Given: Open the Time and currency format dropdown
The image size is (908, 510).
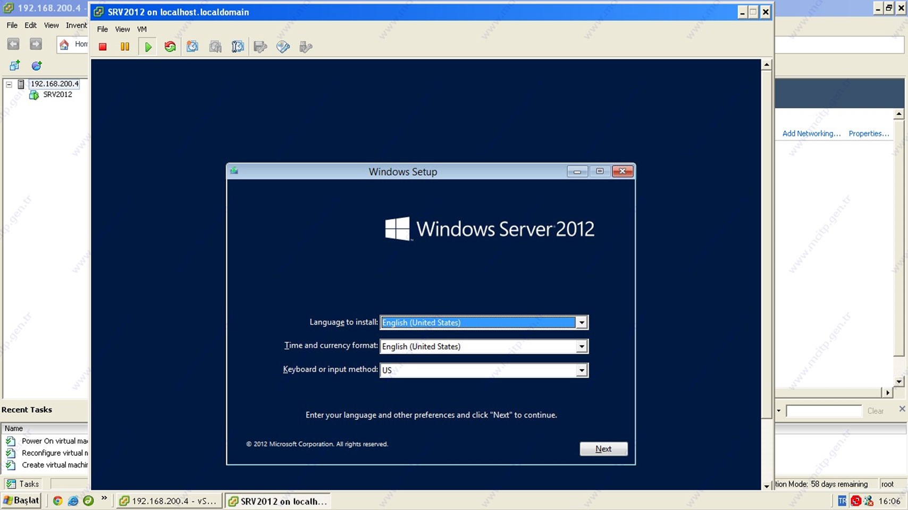Looking at the screenshot, I should click(582, 346).
